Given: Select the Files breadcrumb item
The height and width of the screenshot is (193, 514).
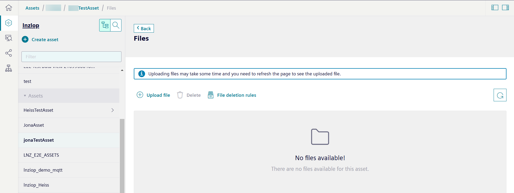Looking at the screenshot, I should tap(112, 8).
